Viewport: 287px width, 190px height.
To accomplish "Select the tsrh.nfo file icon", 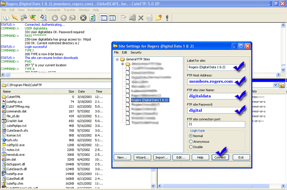I will [4, 140].
